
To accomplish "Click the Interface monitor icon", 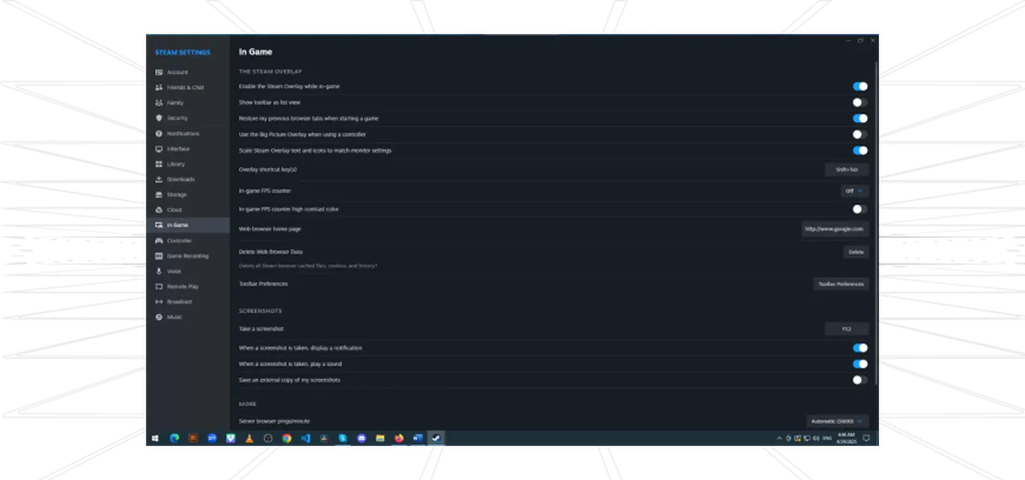I will pyautogui.click(x=159, y=149).
